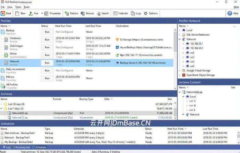240x153 pixels.
Task: Click the Google Cloud Storage icon
Action: 184,71
